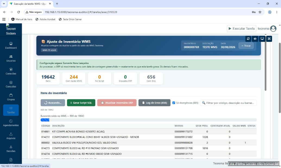Open Teste Orion Server bookmark
281x168 pixels.
[70, 19]
